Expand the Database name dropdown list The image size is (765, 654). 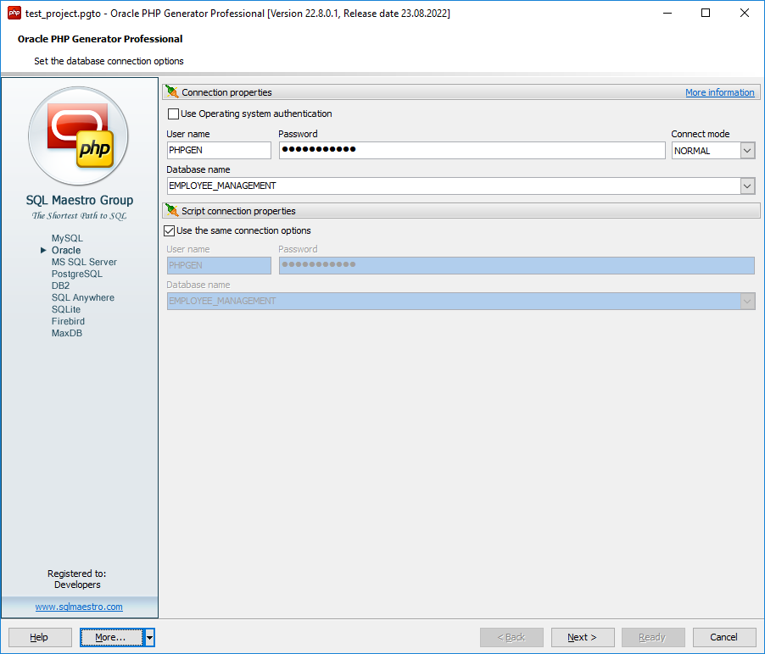coord(746,186)
